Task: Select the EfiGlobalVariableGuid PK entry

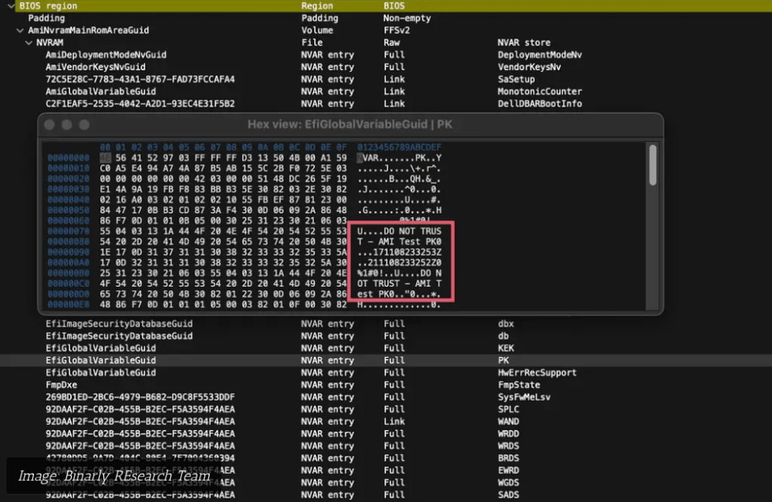Action: pos(100,361)
